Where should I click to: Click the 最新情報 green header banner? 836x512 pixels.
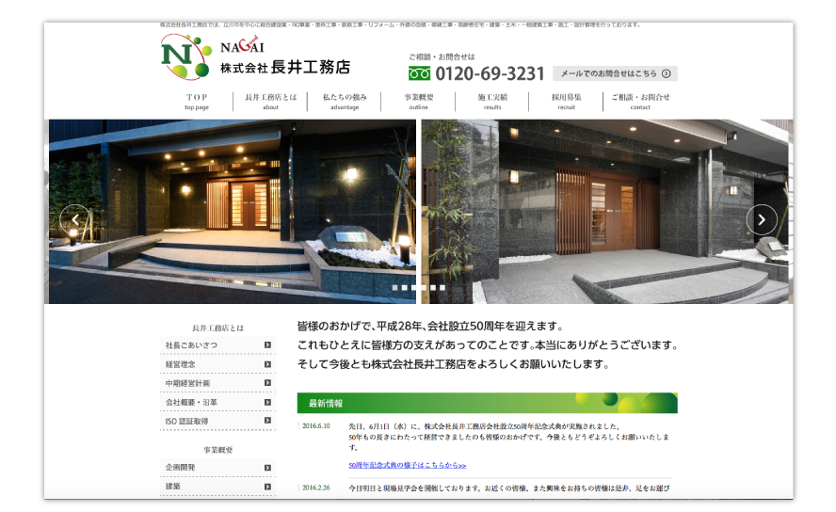coord(488,404)
